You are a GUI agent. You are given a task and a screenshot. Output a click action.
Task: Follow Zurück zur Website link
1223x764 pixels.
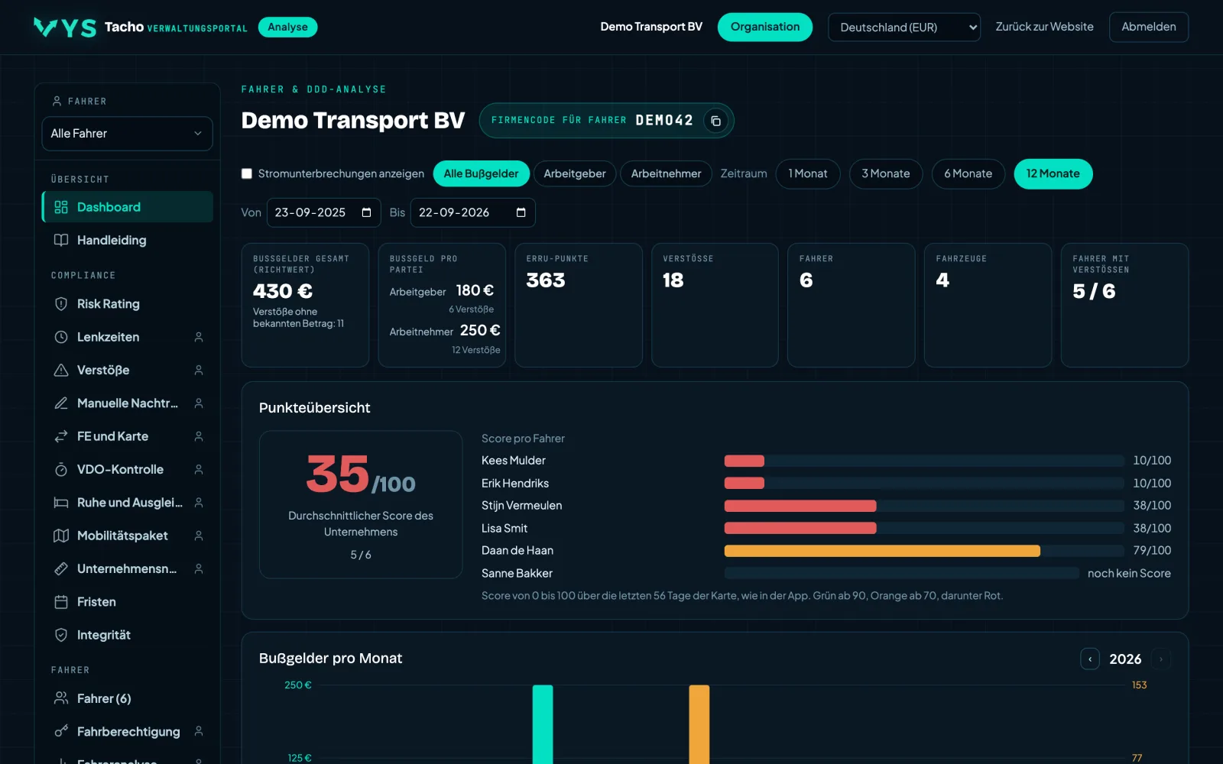[x=1044, y=27]
